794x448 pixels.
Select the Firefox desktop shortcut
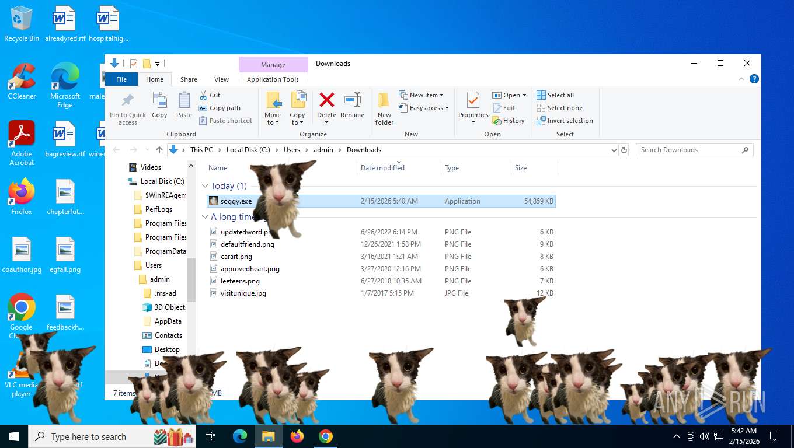pos(22,197)
